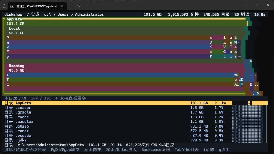The image size is (274, 154).
Task: Click the ?帮助 help hint
Action: [209, 149]
